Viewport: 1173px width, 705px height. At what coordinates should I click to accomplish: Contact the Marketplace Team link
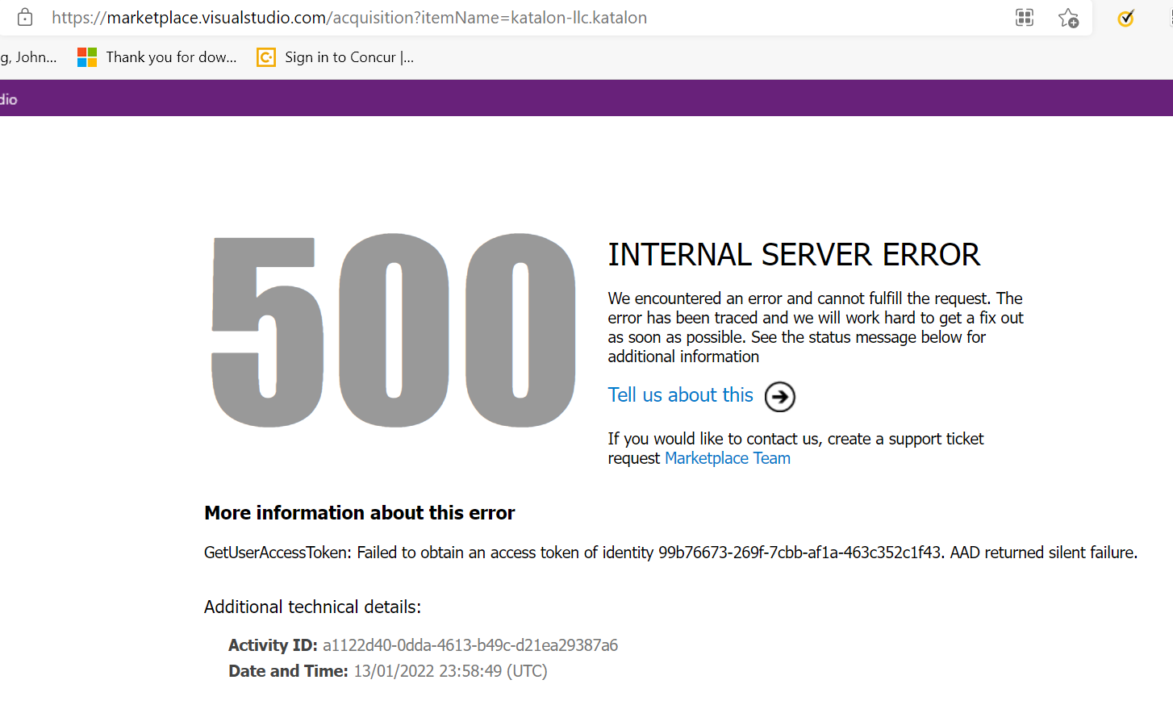pyautogui.click(x=727, y=457)
